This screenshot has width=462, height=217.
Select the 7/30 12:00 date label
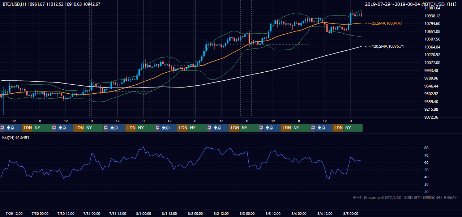pyautogui.click(x=66, y=213)
